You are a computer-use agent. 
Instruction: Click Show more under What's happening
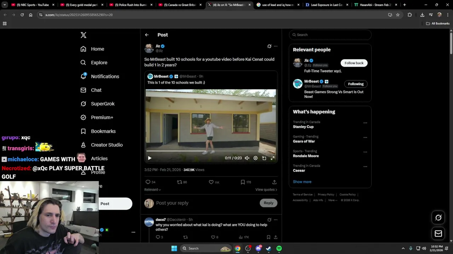click(x=302, y=182)
